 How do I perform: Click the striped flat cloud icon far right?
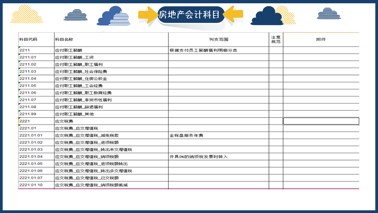coord(329,14)
